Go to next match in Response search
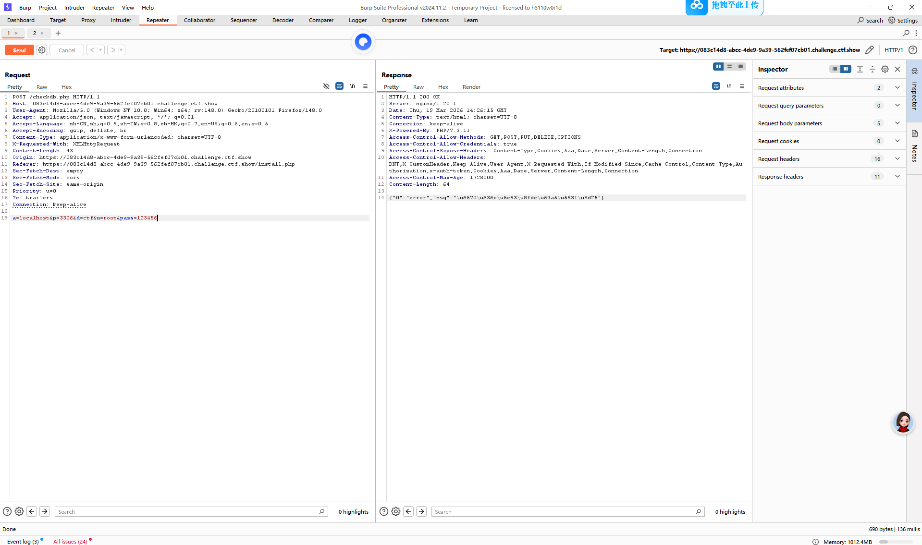922x545 pixels. point(421,511)
